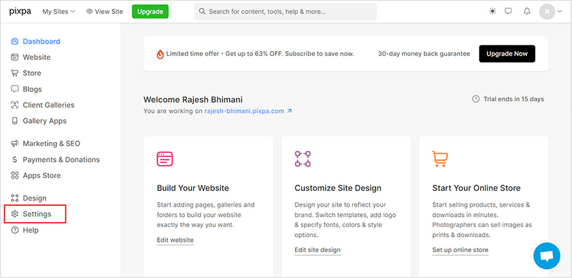
Task: Click 'Build Your Website' card title
Action: [x=193, y=188]
